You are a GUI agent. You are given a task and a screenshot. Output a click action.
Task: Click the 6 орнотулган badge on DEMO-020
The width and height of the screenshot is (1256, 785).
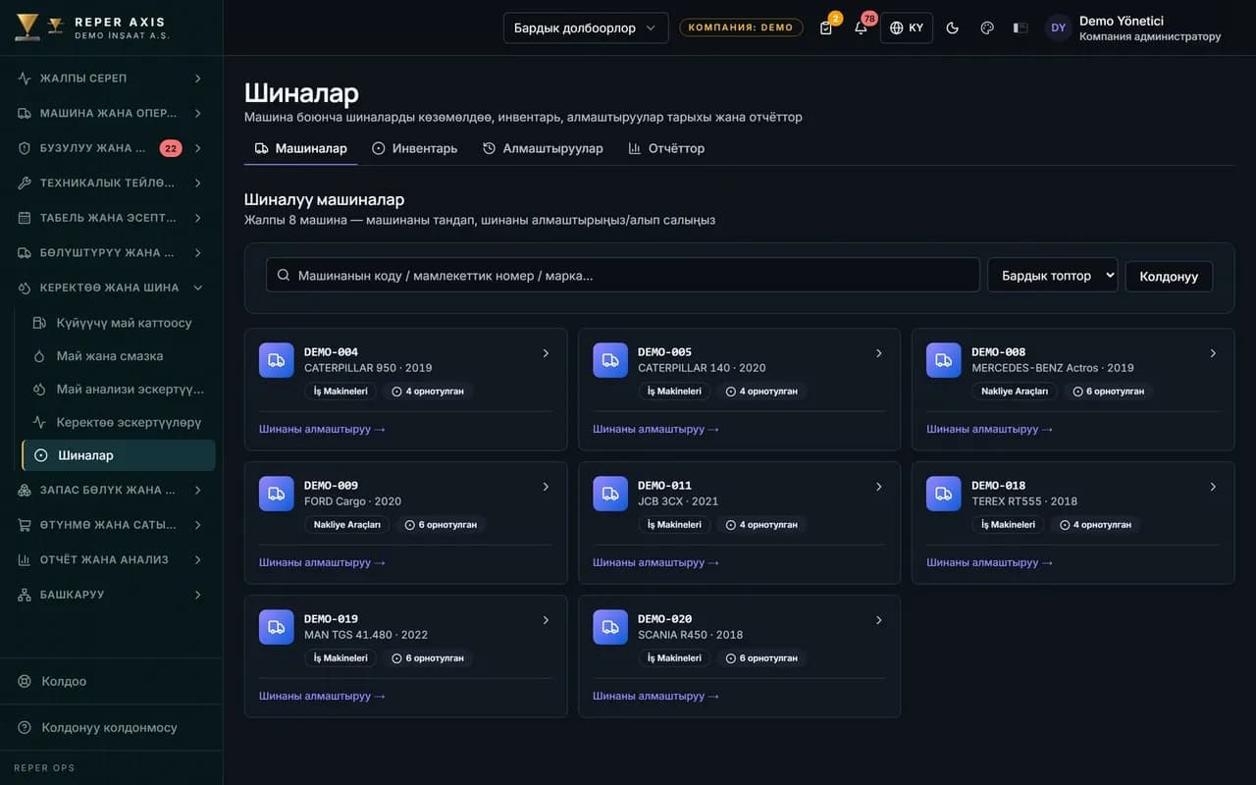click(761, 657)
